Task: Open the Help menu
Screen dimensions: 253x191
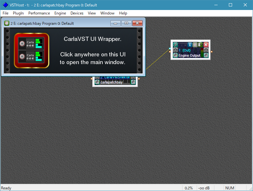Action: click(123, 13)
